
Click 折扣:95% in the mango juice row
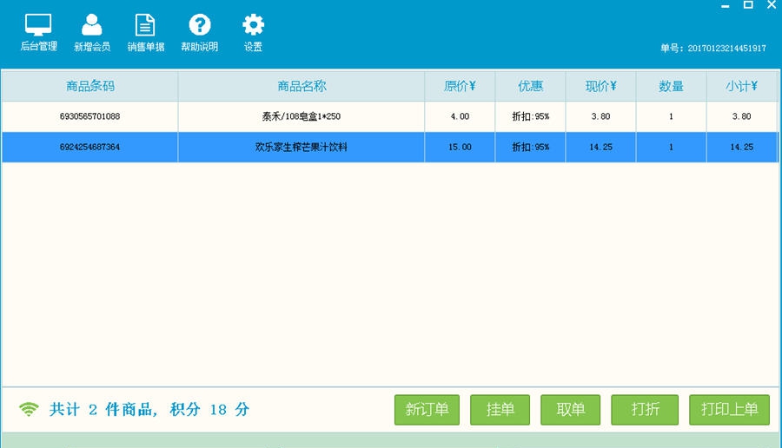point(530,147)
